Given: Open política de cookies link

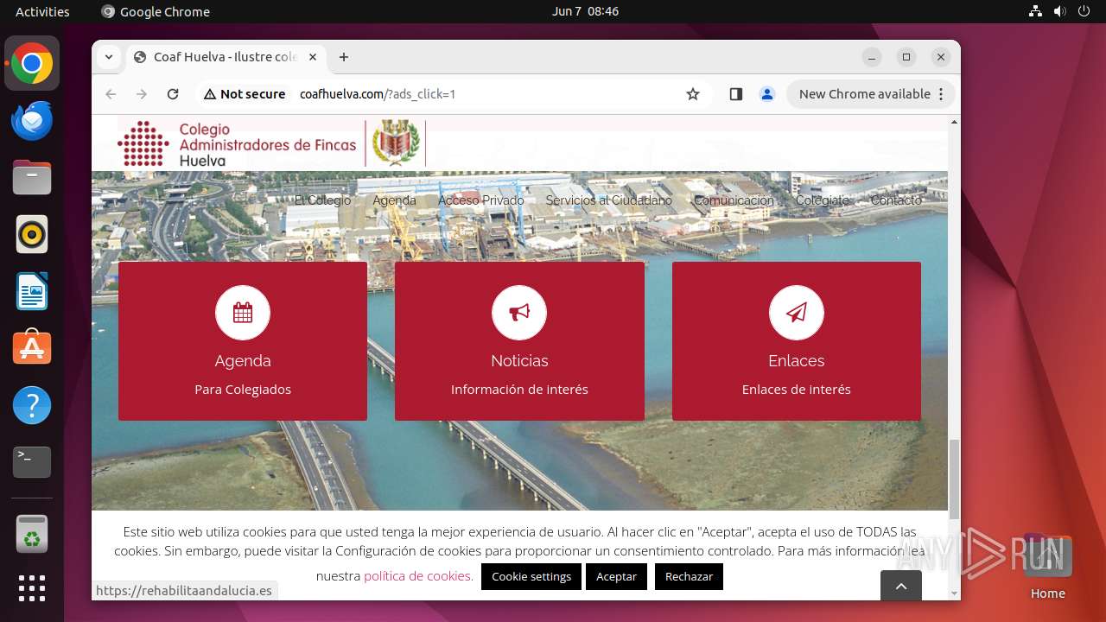Looking at the screenshot, I should coord(418,575).
